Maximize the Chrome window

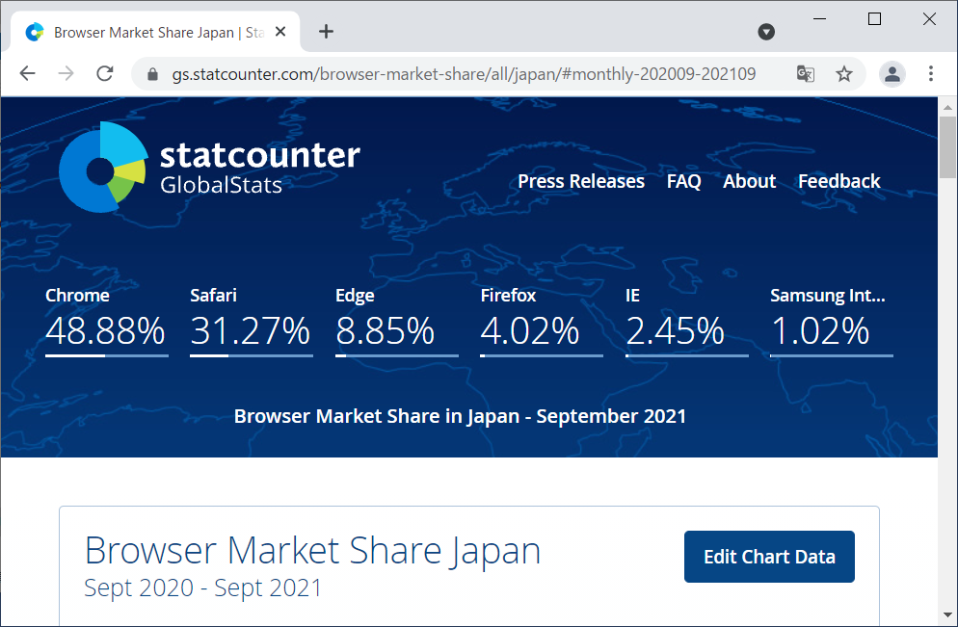[x=874, y=19]
